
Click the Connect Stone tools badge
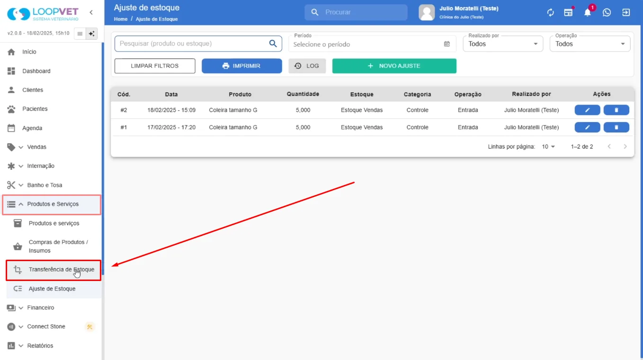89,327
